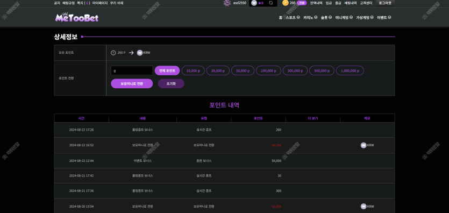Screen dimensions: 449x213
Task: Click the 전체 포인트 button
Action: 167,70
